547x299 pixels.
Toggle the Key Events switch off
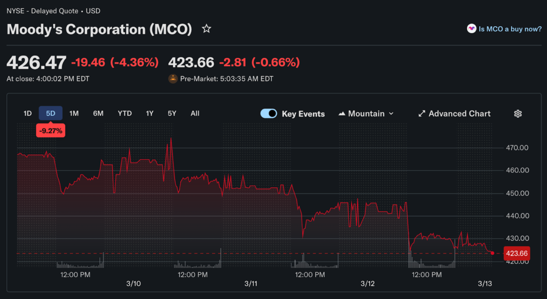(x=269, y=114)
